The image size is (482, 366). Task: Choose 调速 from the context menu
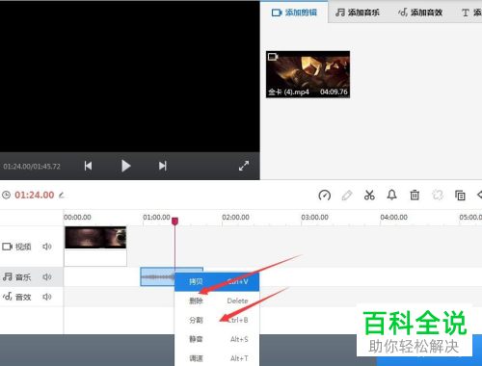[217, 358]
